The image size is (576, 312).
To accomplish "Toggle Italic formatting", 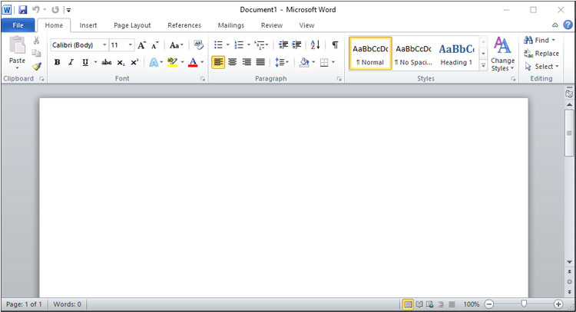I will coord(71,62).
